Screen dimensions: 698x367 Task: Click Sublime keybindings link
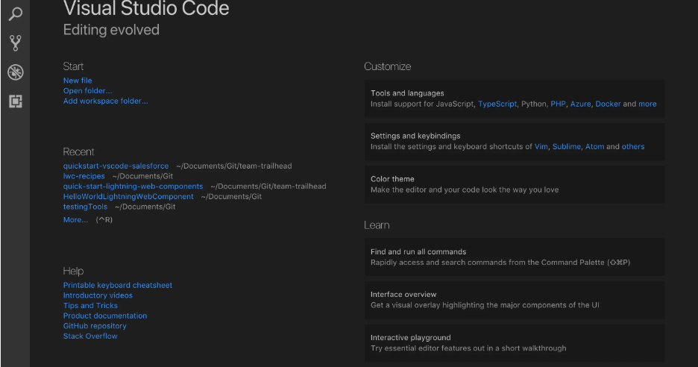(566, 146)
